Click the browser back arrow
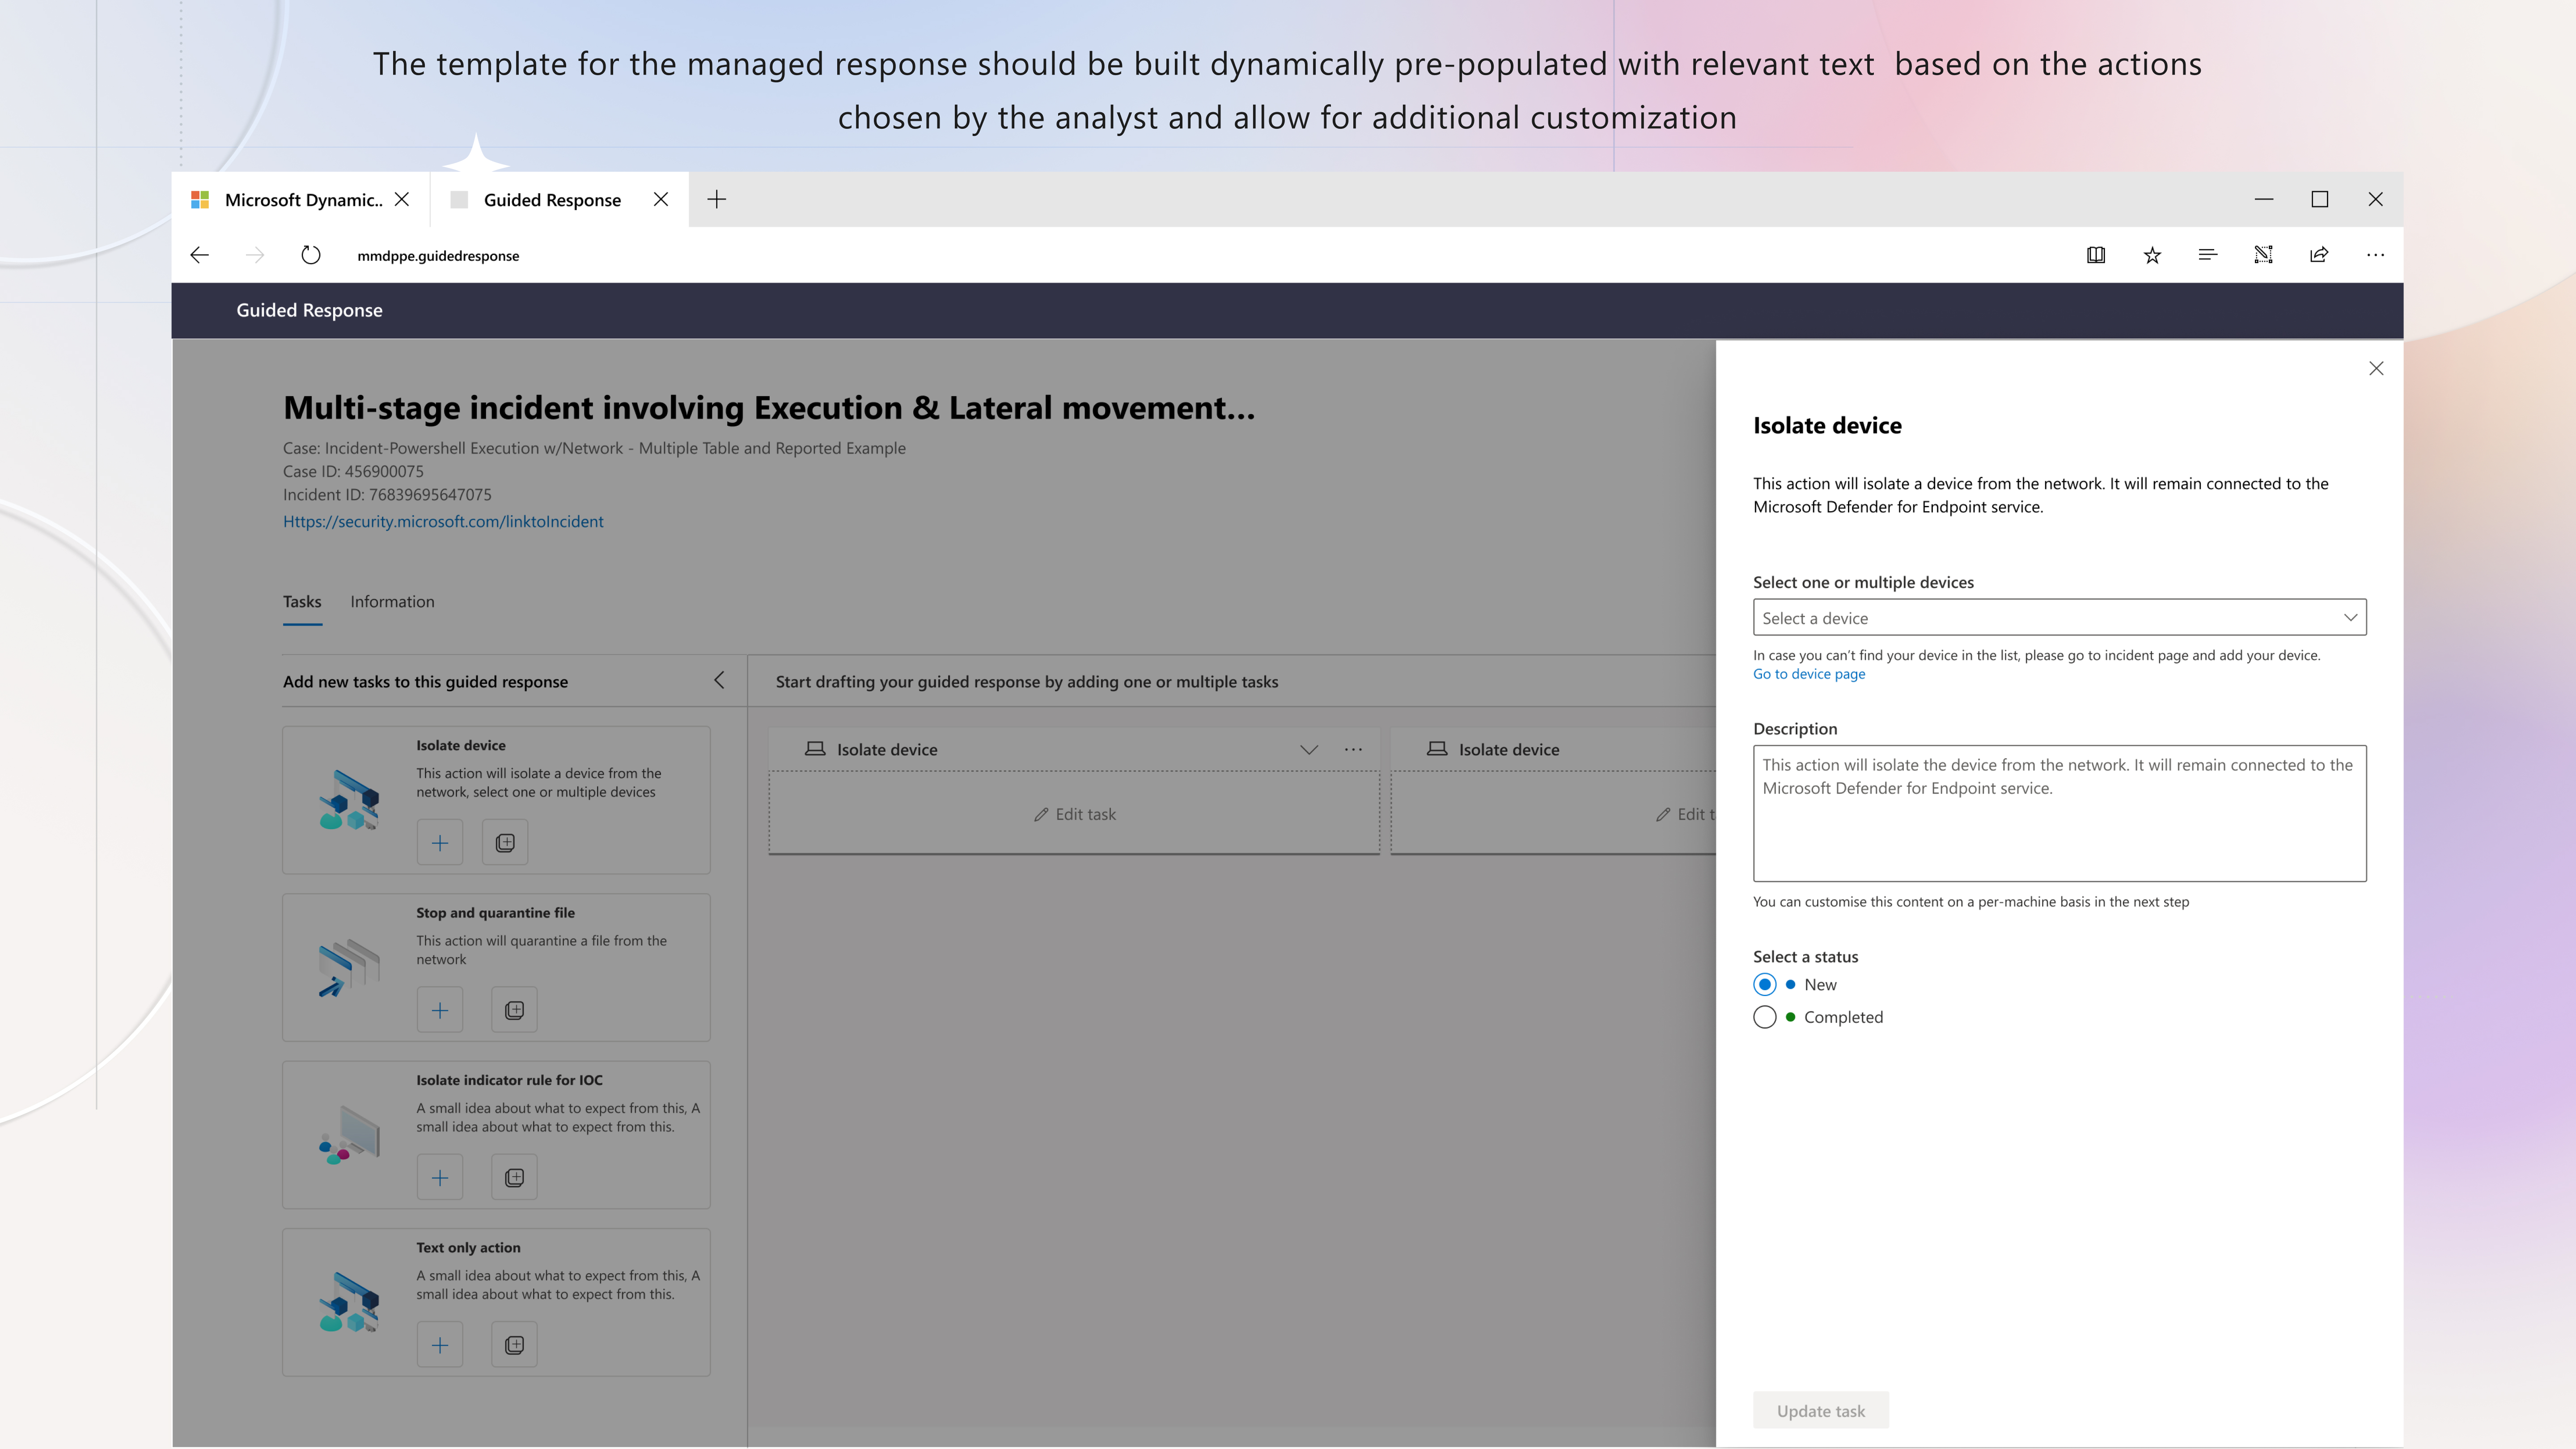Screen dimensions: 2576x1449 point(199,255)
